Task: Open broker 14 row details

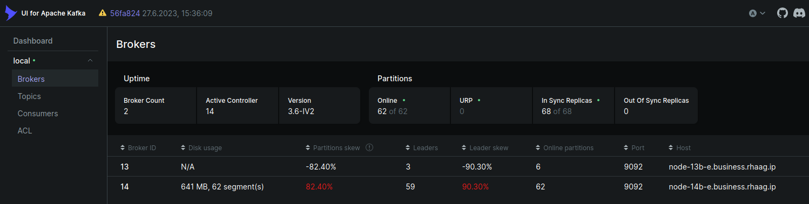Action: pos(458,187)
